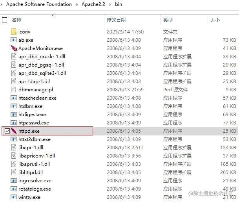Click the sort arrow above 名称 column
Viewport: 239px width, 202px height.
(x=53, y=15)
